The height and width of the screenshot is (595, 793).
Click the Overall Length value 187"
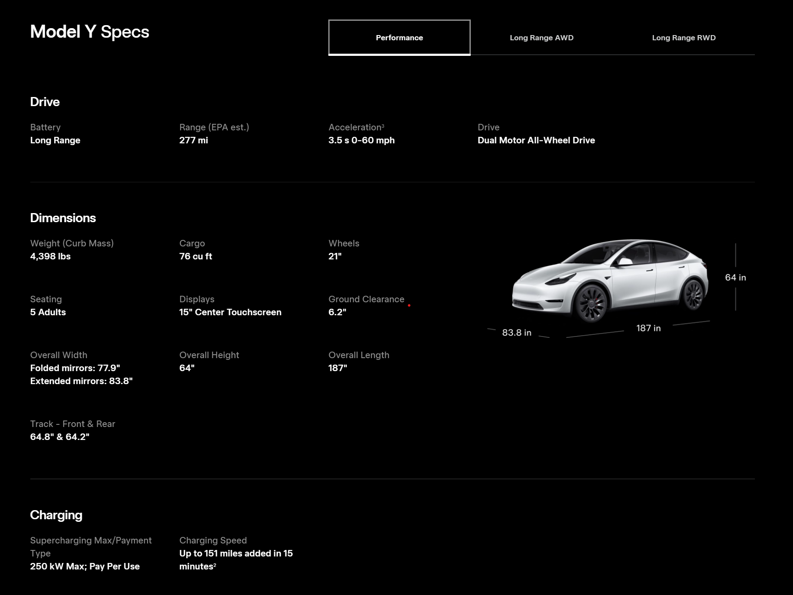click(338, 368)
